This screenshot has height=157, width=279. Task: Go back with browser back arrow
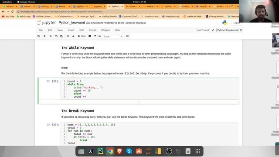[3, 12]
